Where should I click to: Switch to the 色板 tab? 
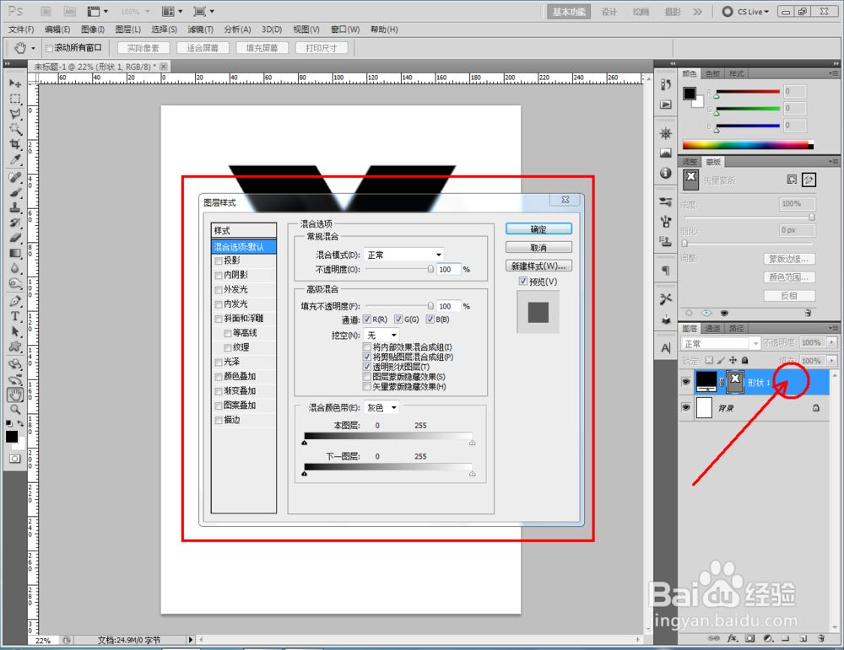[x=712, y=73]
